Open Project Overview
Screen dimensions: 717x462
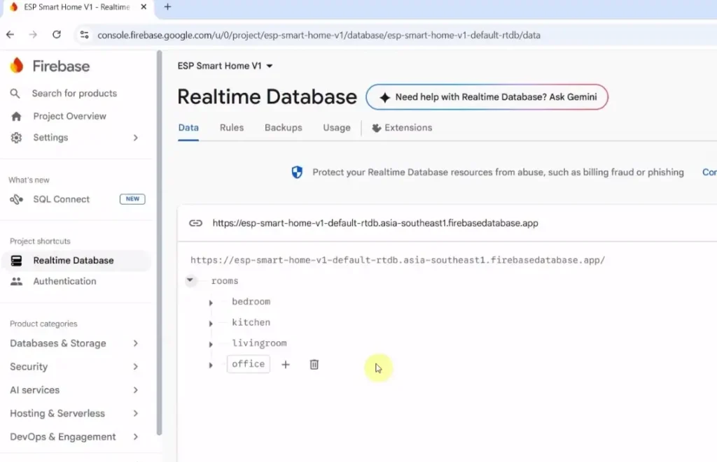click(69, 117)
